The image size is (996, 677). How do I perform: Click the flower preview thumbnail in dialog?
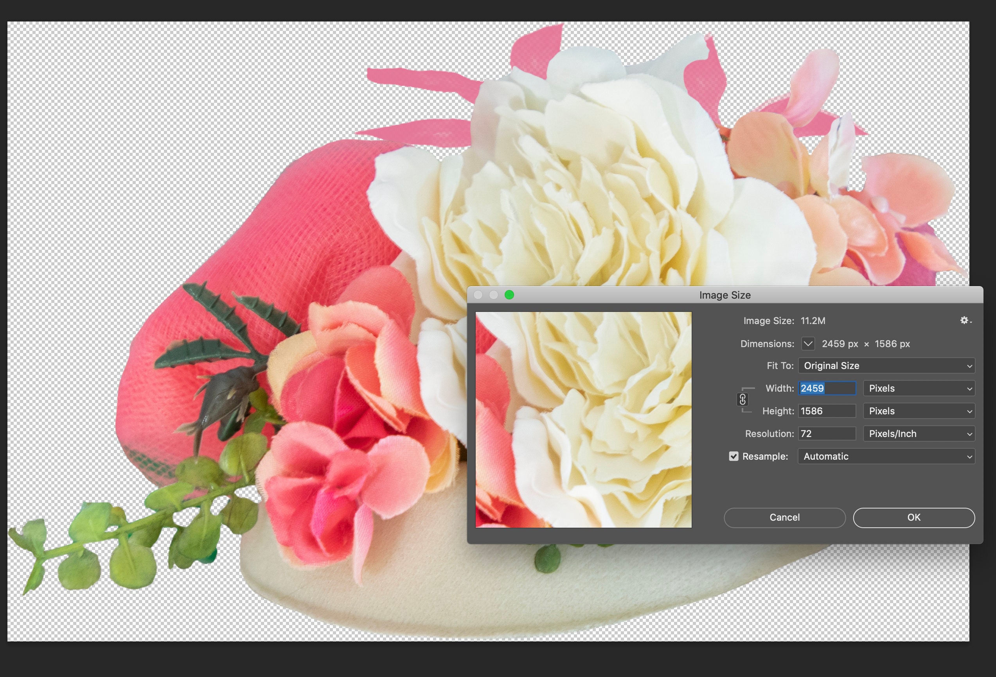583,420
